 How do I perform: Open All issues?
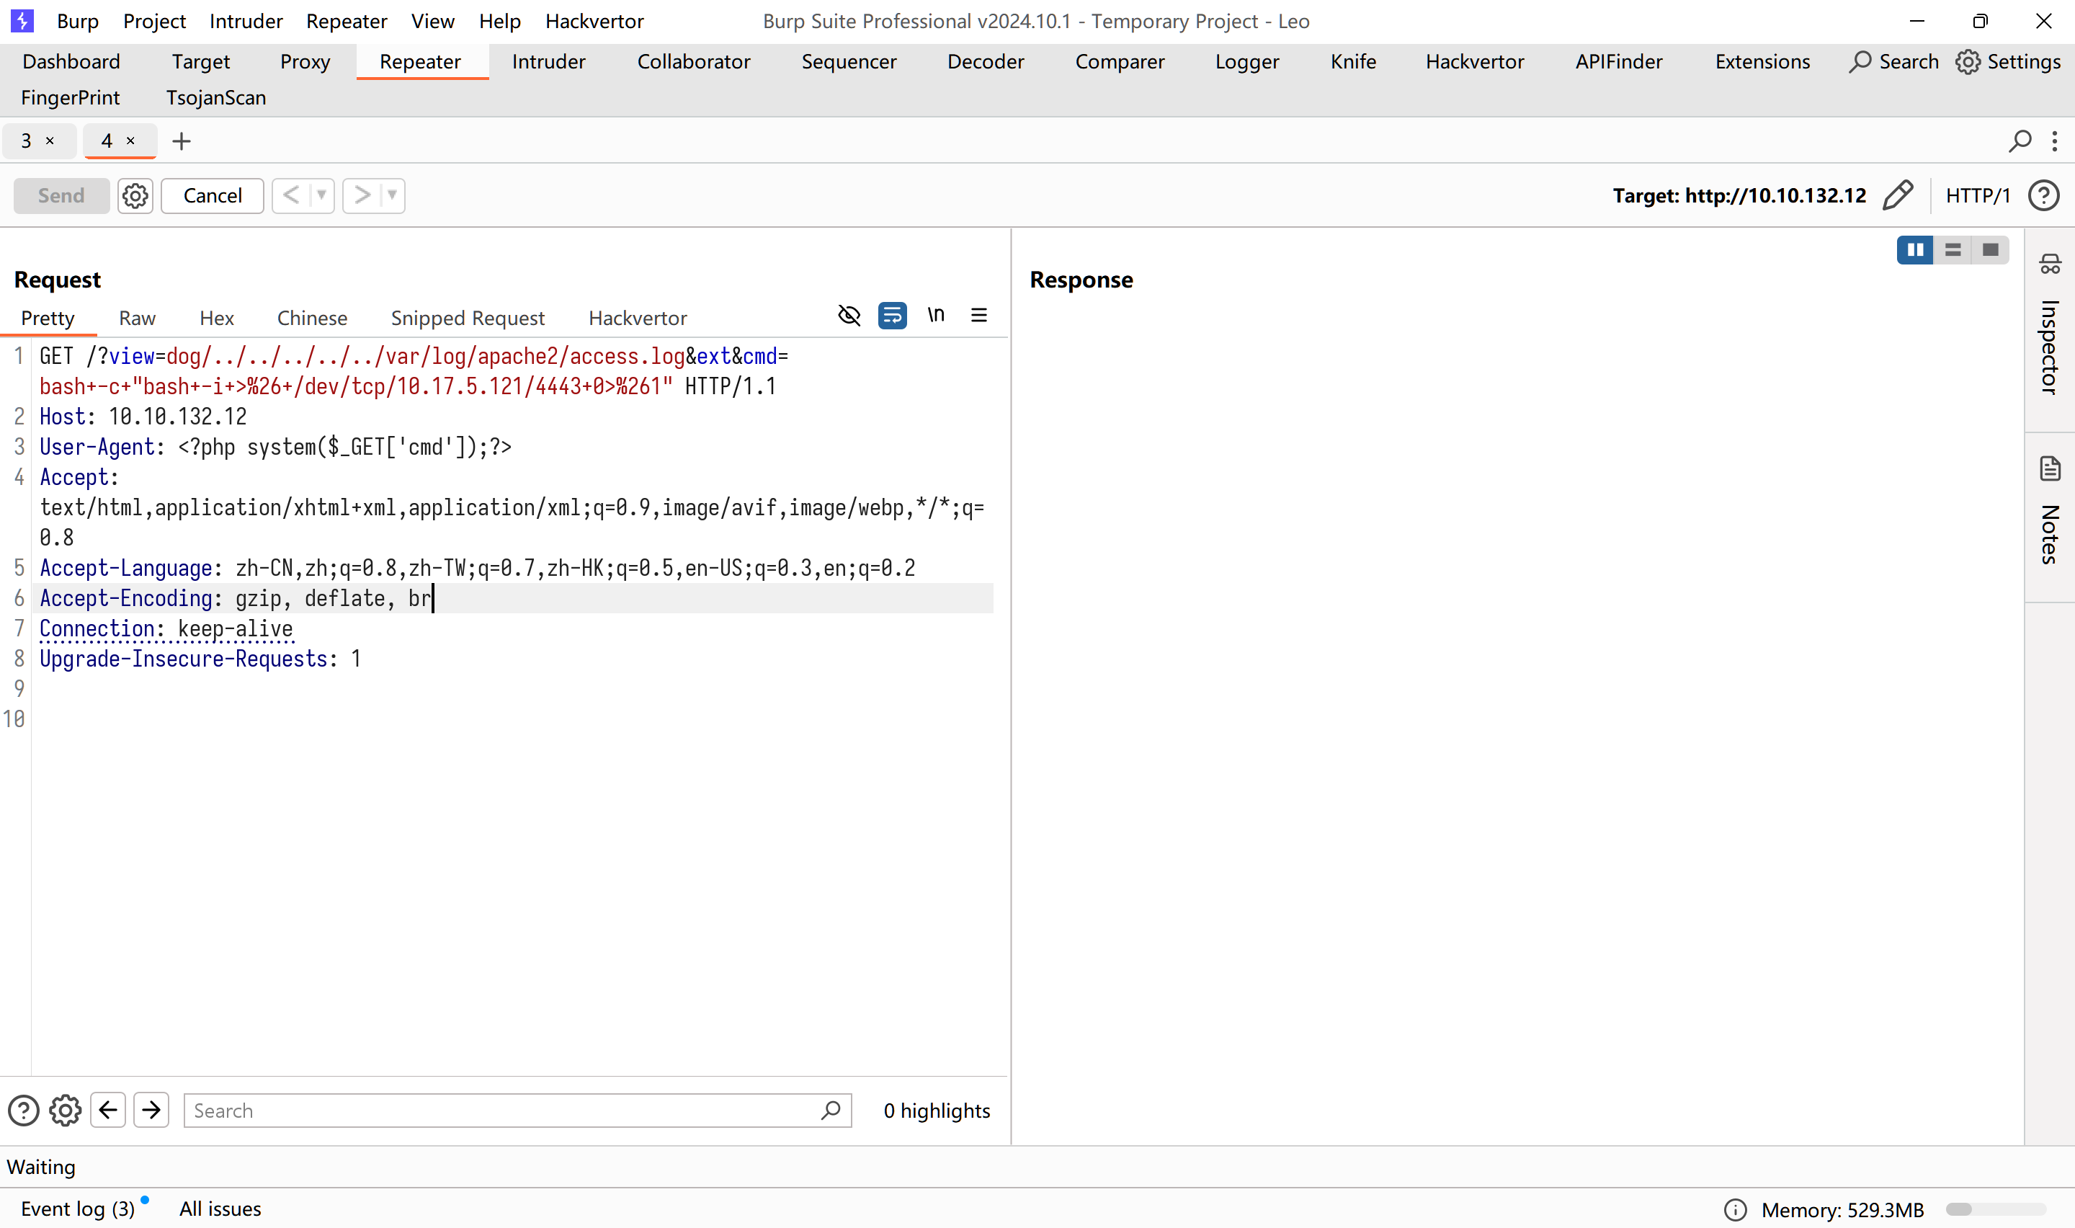(220, 1209)
